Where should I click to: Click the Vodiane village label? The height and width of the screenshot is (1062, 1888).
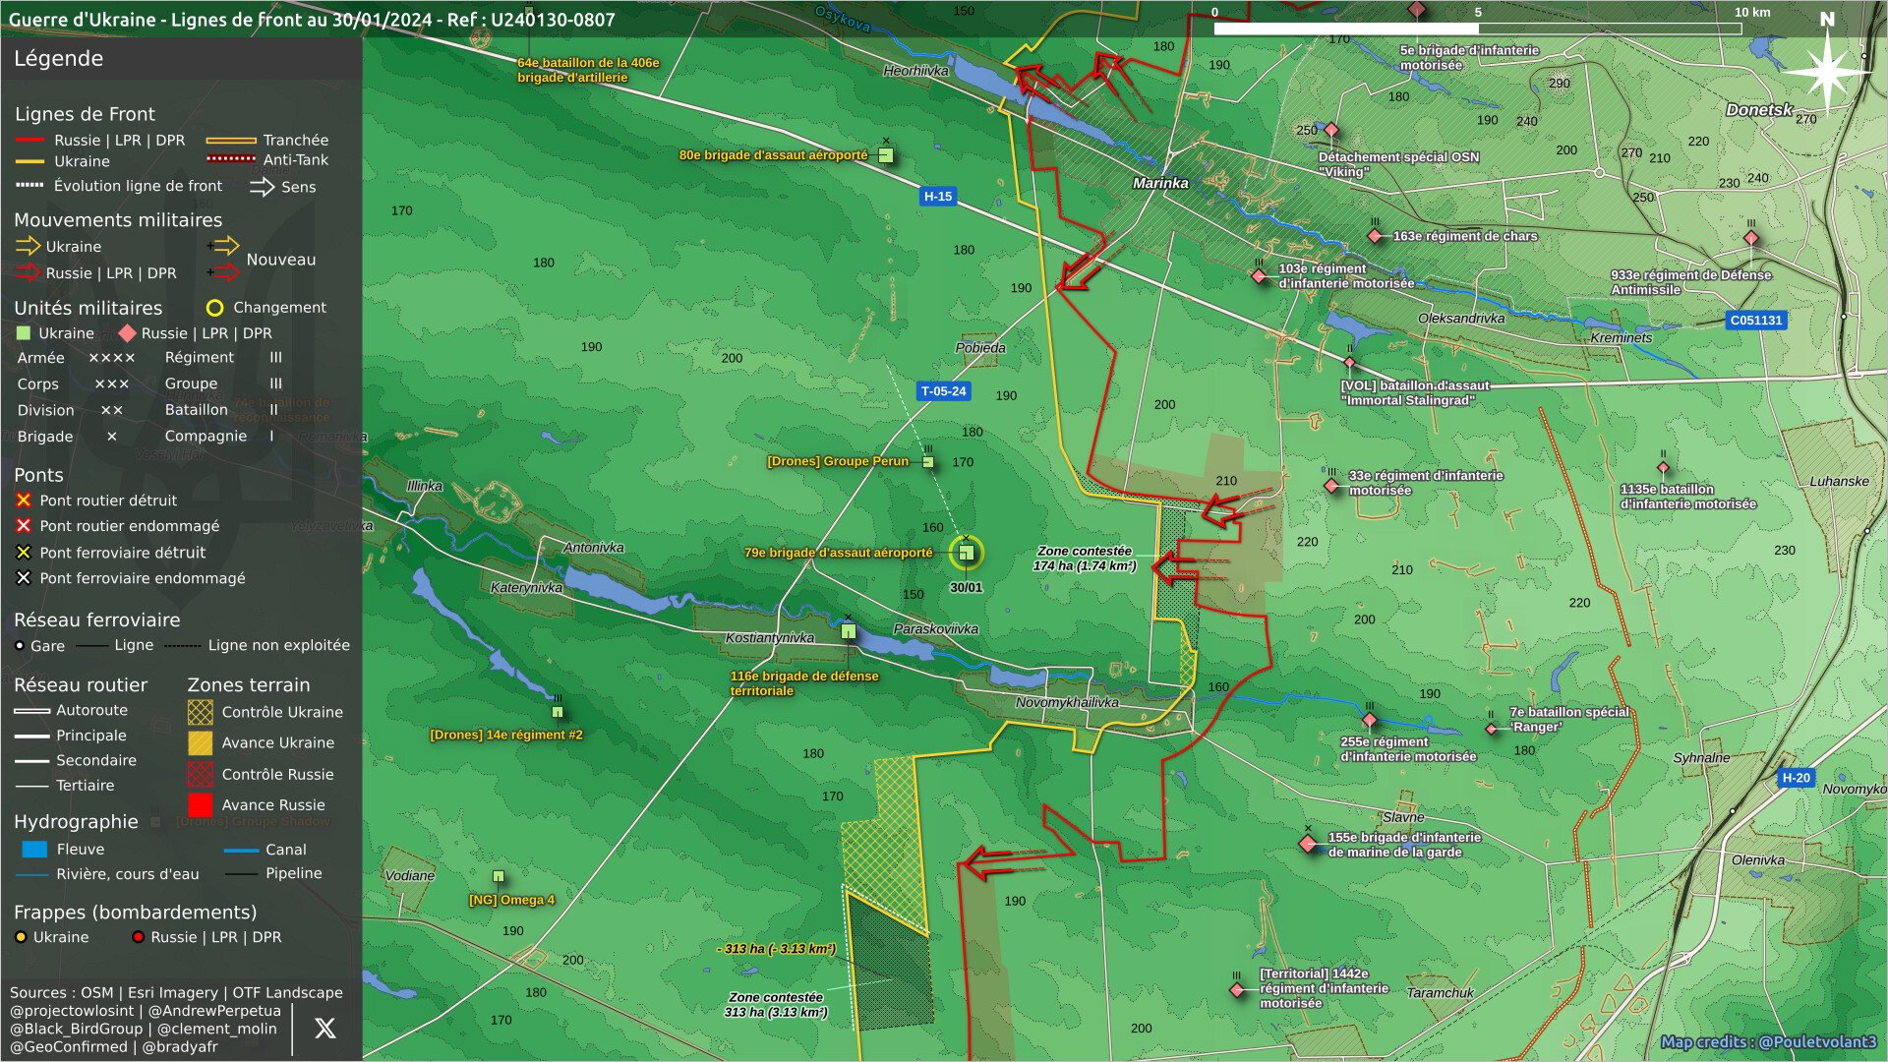[410, 875]
